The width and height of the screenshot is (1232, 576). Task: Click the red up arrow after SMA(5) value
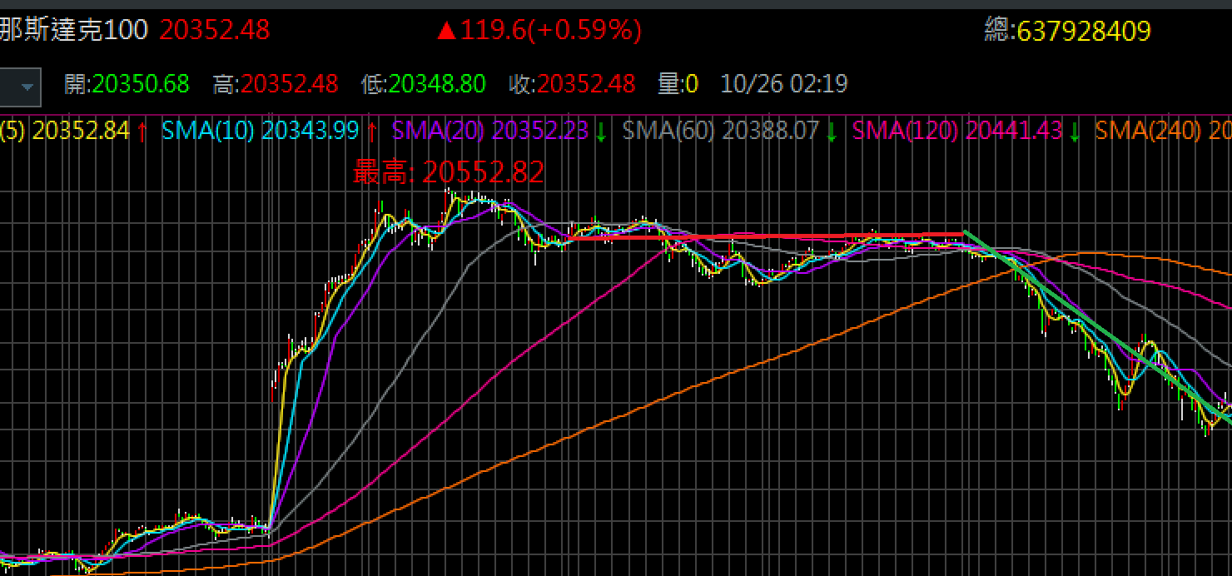tap(142, 131)
